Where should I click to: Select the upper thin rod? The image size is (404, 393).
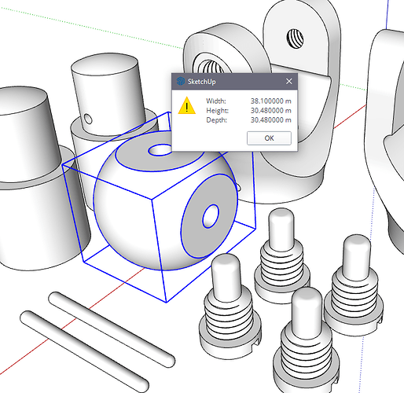point(112,329)
